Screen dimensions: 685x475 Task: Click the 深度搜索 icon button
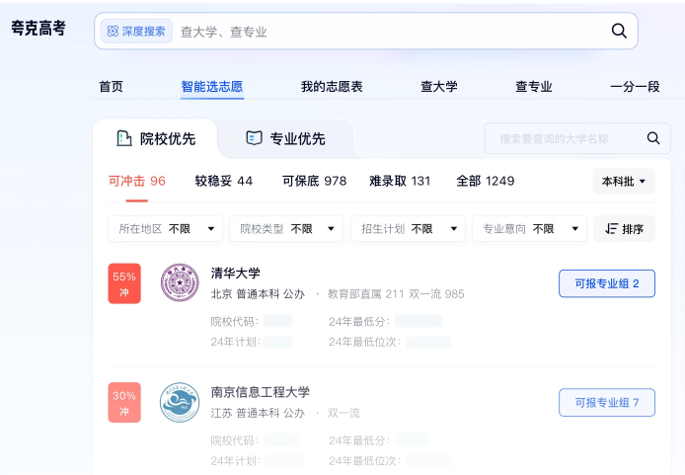tap(136, 31)
